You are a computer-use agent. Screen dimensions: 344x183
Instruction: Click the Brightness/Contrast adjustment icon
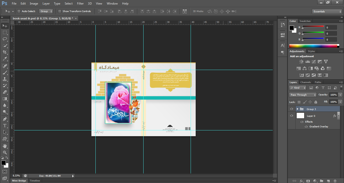301,61
